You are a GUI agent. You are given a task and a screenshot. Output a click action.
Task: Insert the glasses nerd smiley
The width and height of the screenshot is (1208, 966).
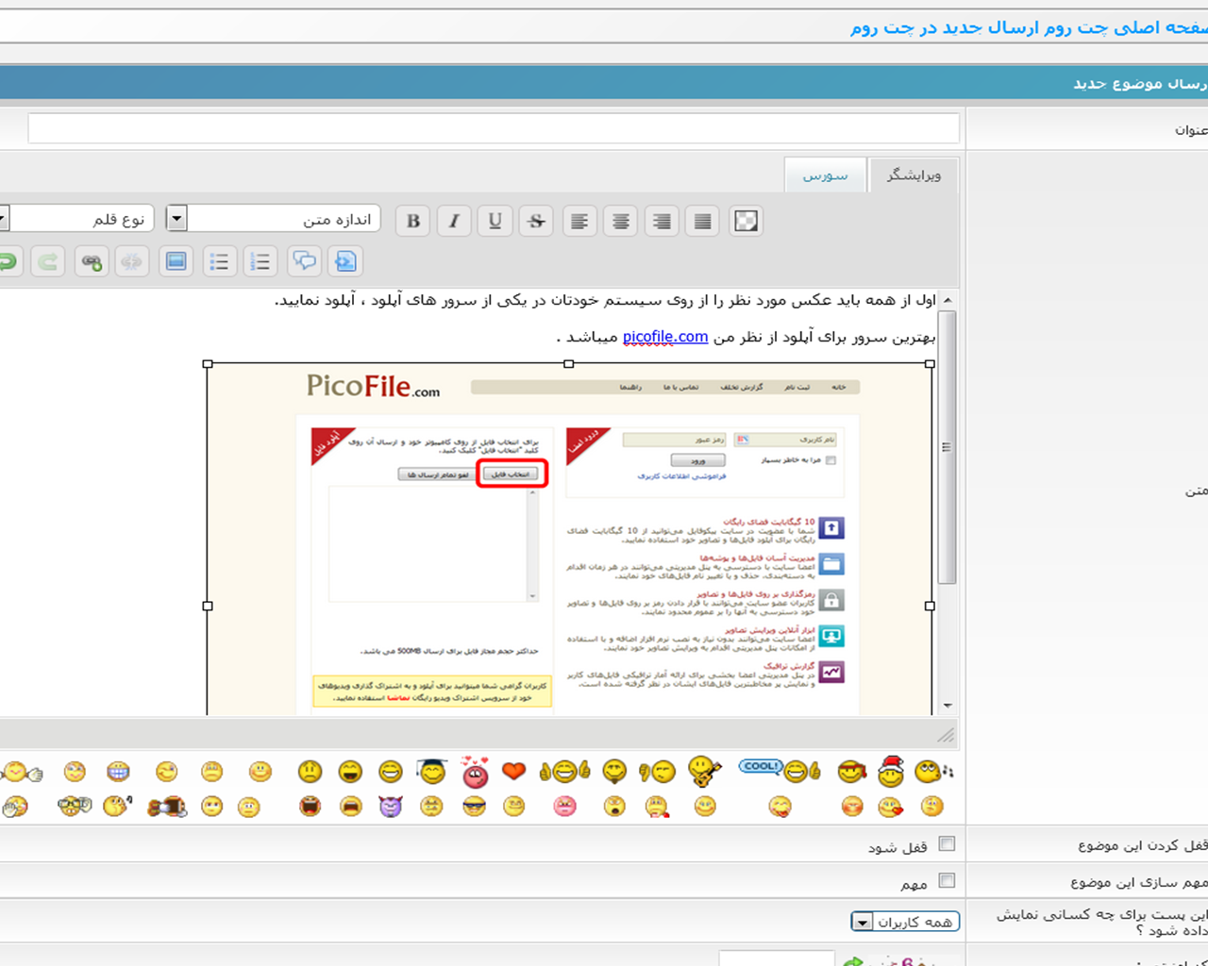75,806
